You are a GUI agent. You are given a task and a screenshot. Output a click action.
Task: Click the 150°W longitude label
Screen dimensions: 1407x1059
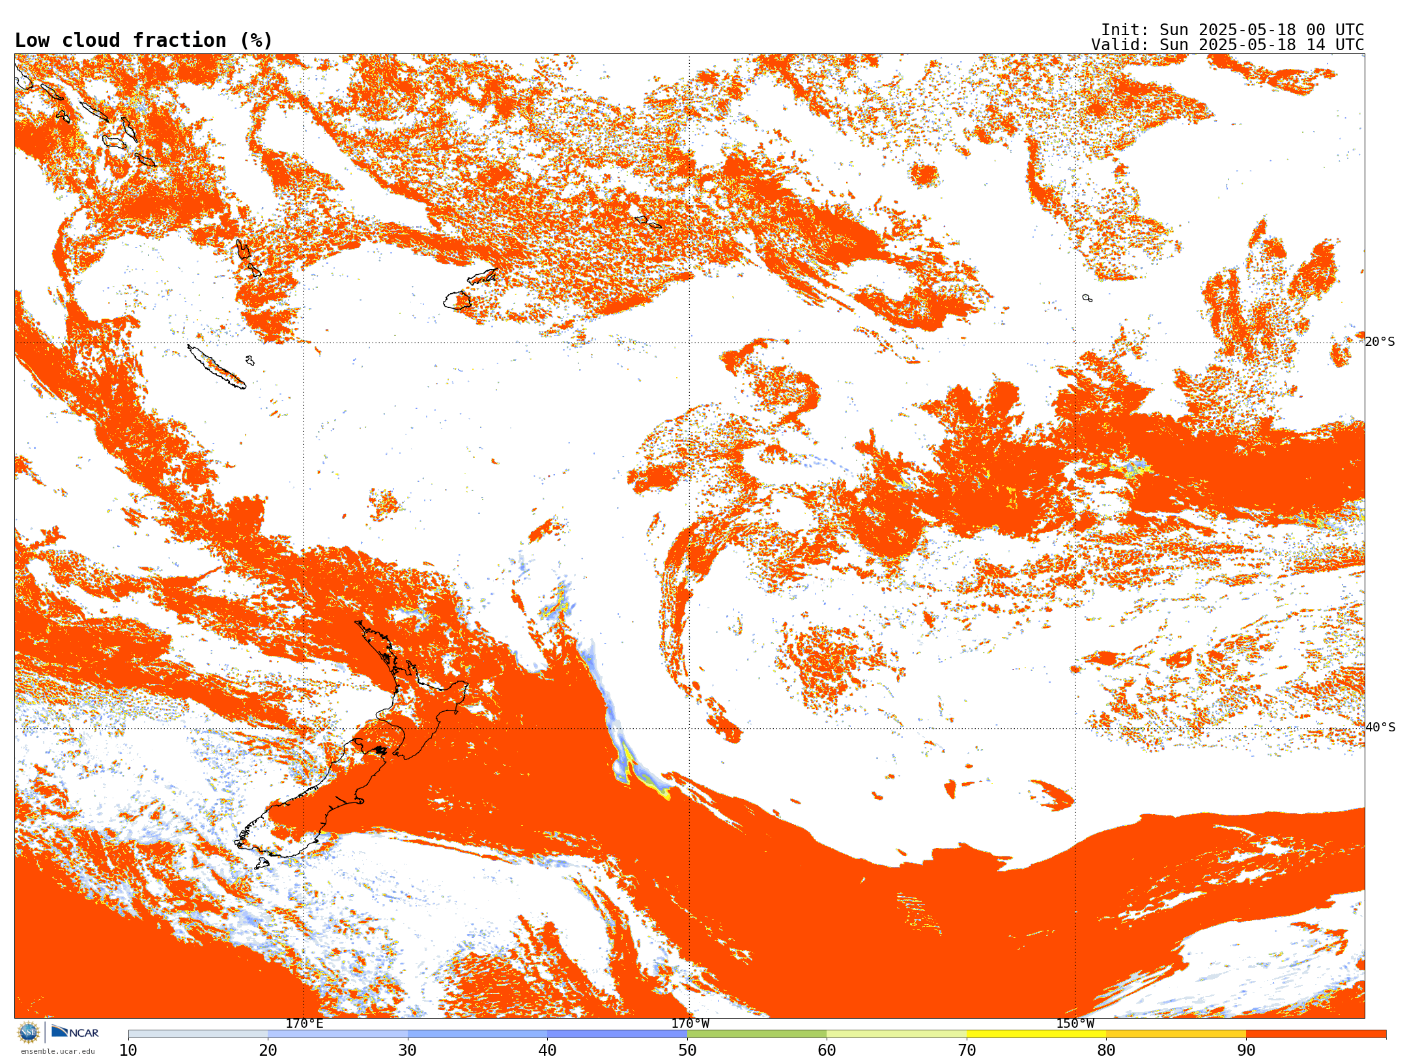click(1075, 1023)
